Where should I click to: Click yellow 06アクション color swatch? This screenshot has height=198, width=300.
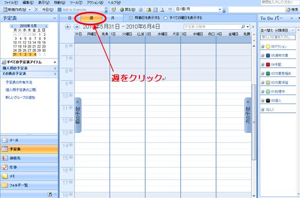268,47
